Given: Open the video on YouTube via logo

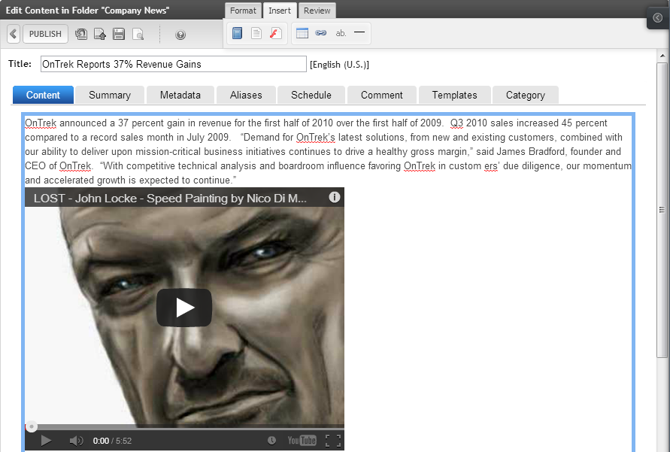Looking at the screenshot, I should [x=302, y=441].
